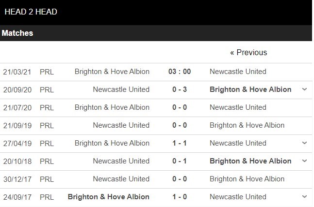Go to « Previous matches
Image resolution: width=314 pixels, height=207 pixels.
[248, 52]
